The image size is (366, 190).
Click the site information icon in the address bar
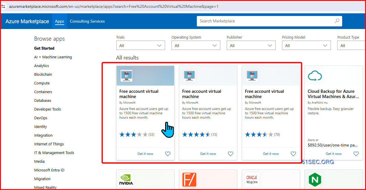pyautogui.click(x=3, y=6)
